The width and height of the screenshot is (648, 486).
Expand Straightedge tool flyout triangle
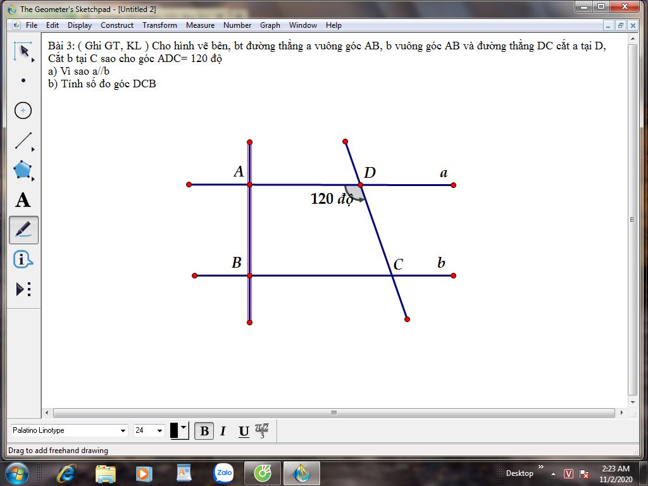(33, 149)
